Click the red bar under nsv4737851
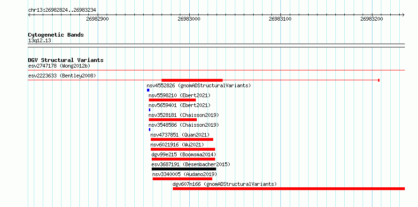The height and width of the screenshot is (207, 418). point(182,139)
